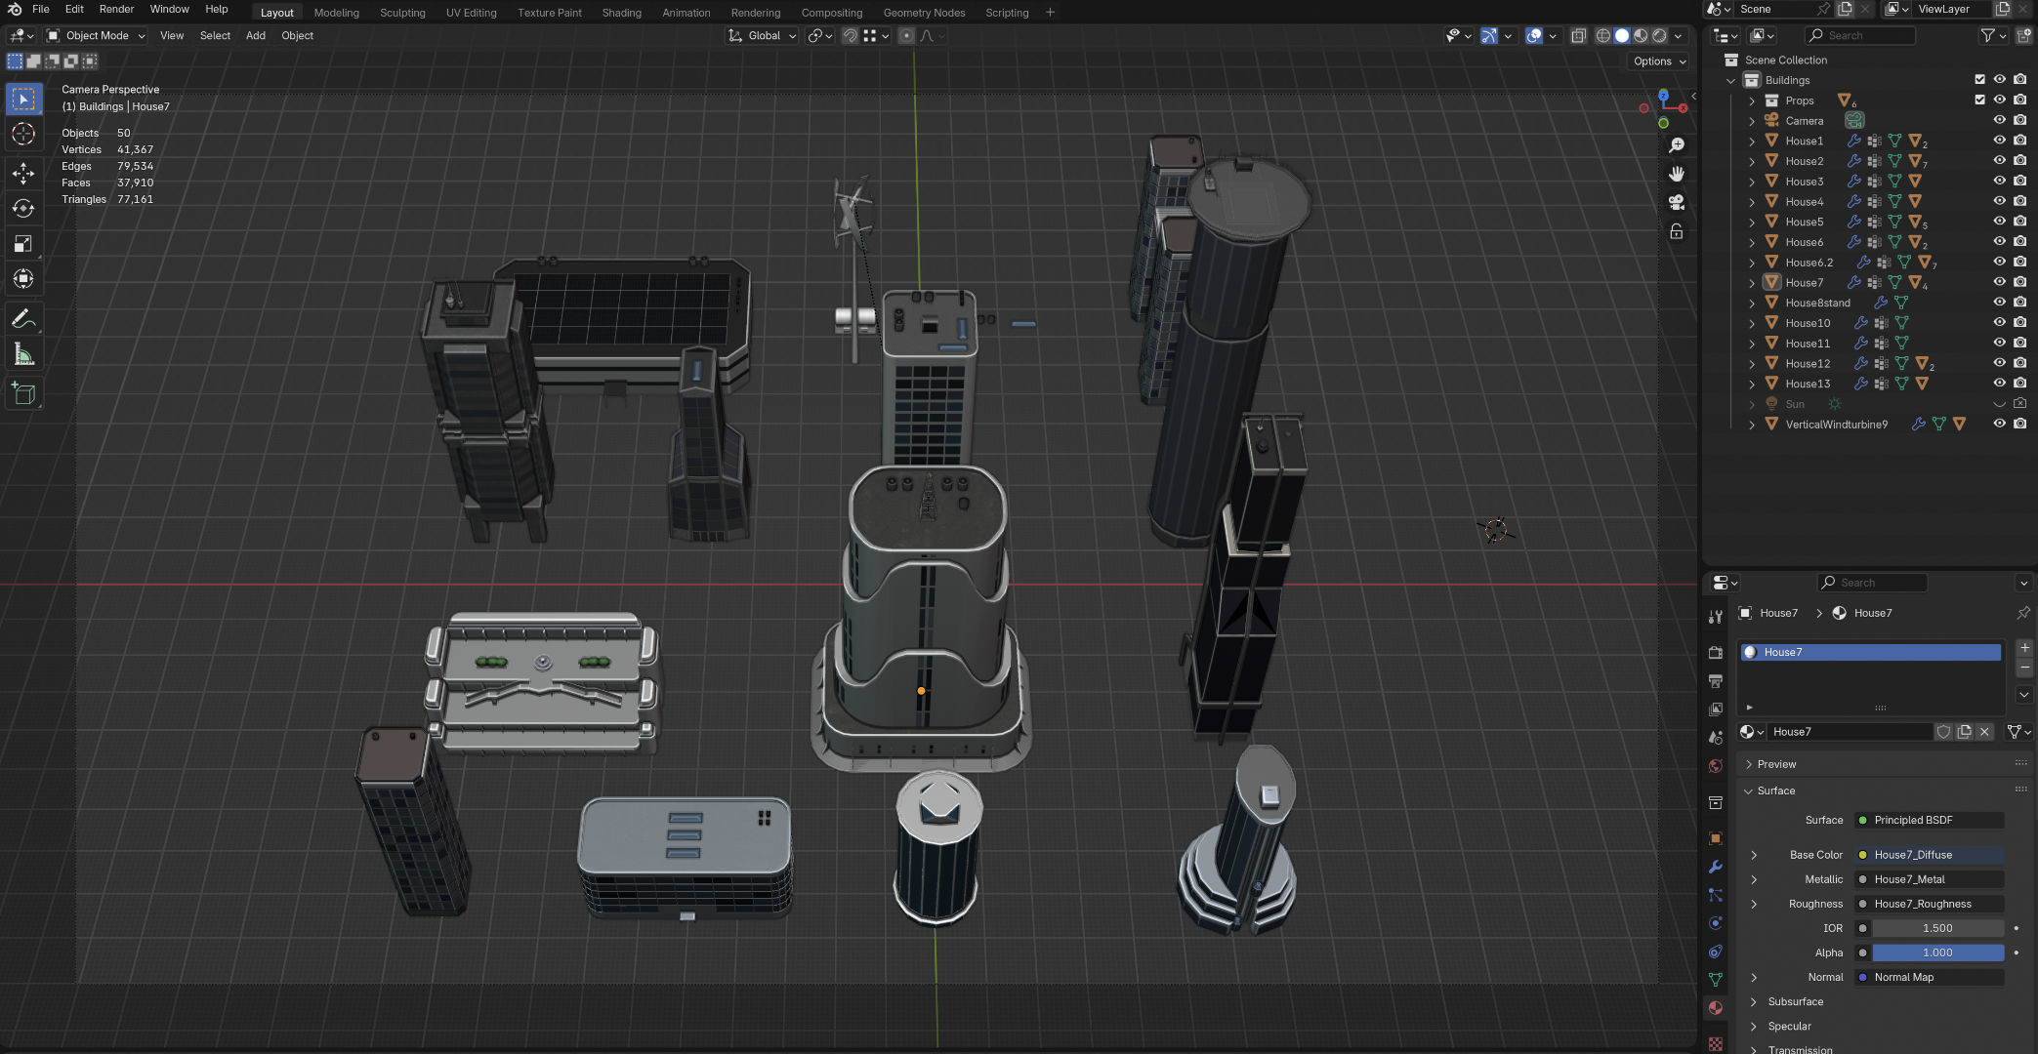Open the Object Data properties tab
This screenshot has width=2038, height=1054.
[1716, 980]
